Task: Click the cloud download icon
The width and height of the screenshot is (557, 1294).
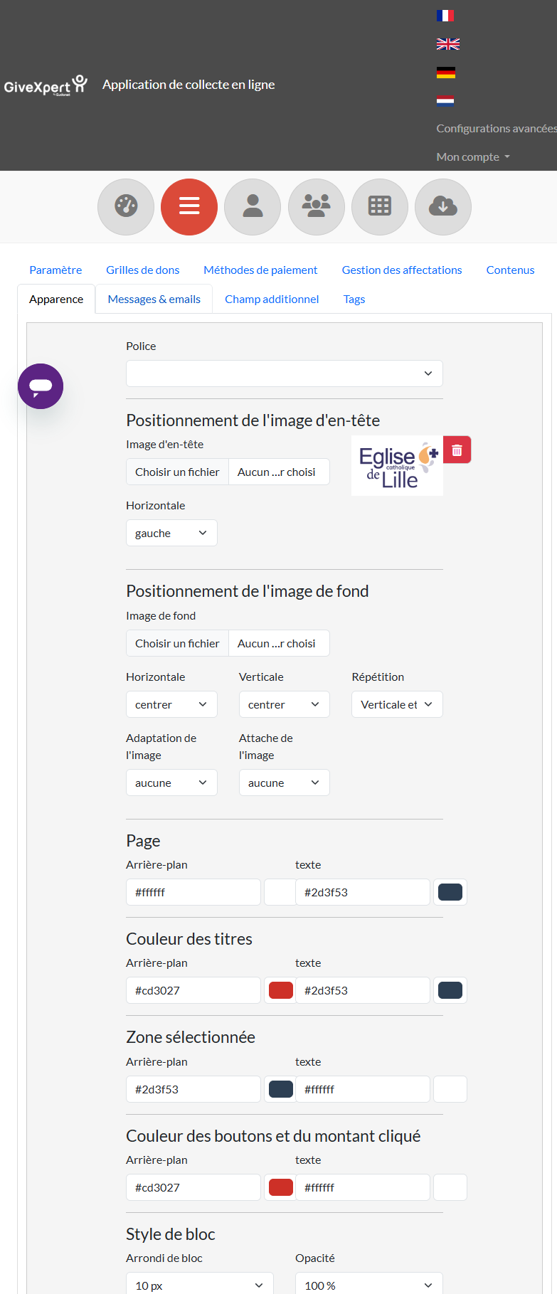Action: (x=443, y=207)
